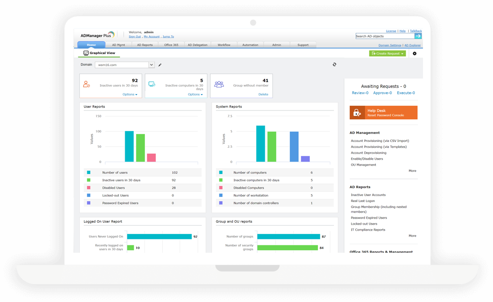
Task: Open the settings gear icon
Action: tap(415, 53)
